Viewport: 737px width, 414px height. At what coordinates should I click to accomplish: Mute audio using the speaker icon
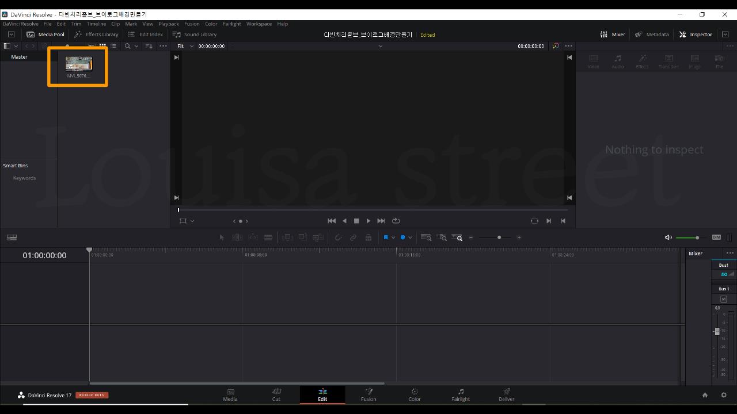[668, 237]
